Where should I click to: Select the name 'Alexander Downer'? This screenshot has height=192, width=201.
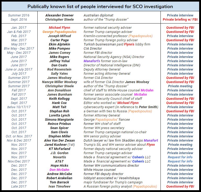tap(60, 15)
